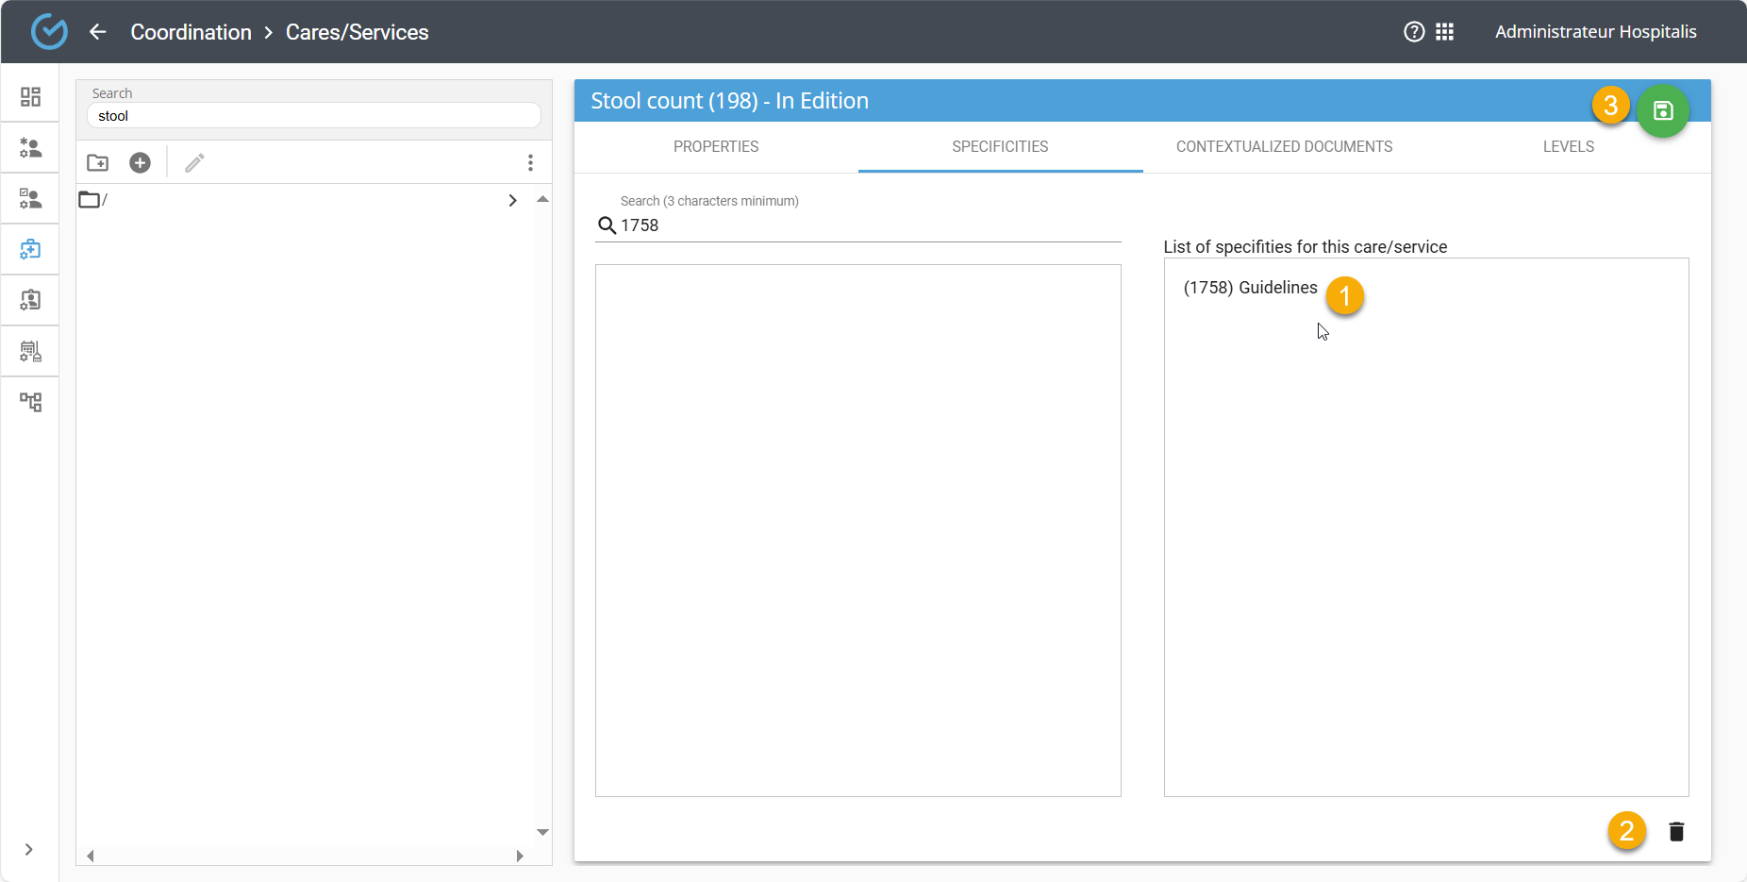Click the add (plus) circle icon
1747x882 pixels.
pos(140,163)
